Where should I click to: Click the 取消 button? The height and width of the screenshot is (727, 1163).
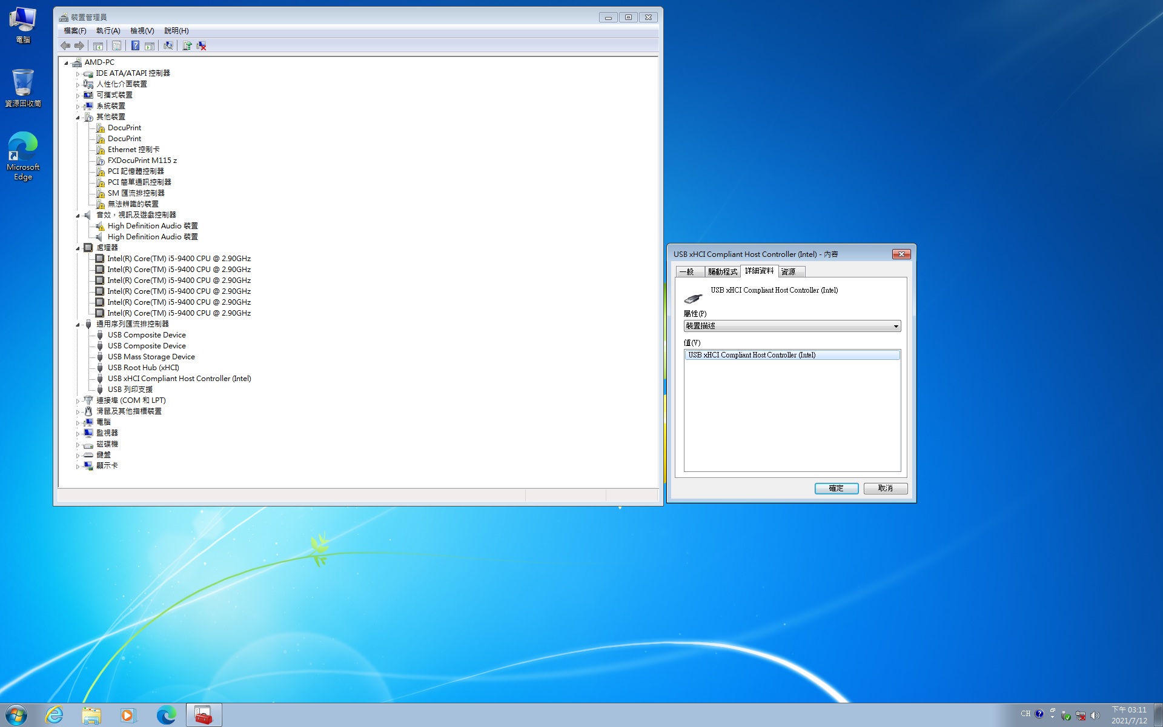tap(886, 488)
